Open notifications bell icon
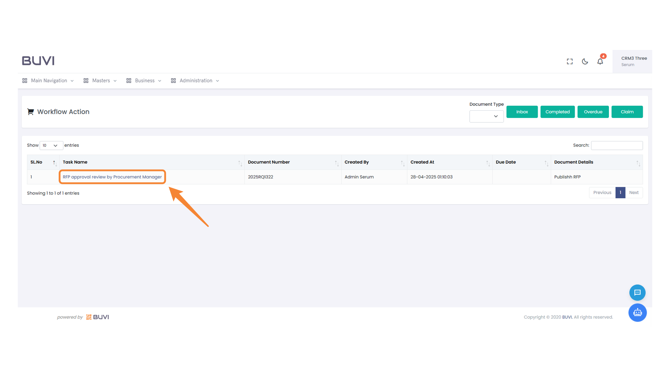670x377 pixels. click(x=600, y=61)
